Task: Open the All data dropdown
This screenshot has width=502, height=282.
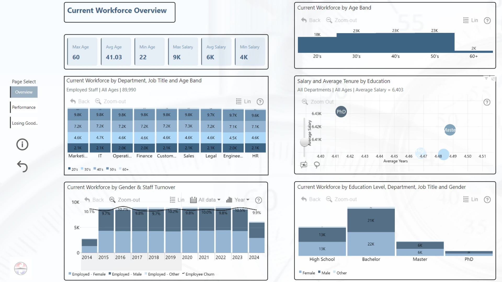Action: point(205,200)
